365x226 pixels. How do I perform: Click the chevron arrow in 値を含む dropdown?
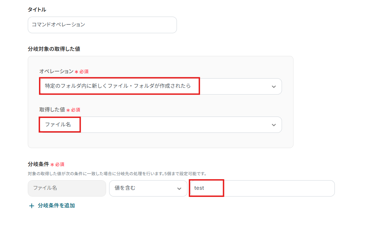coord(179,188)
